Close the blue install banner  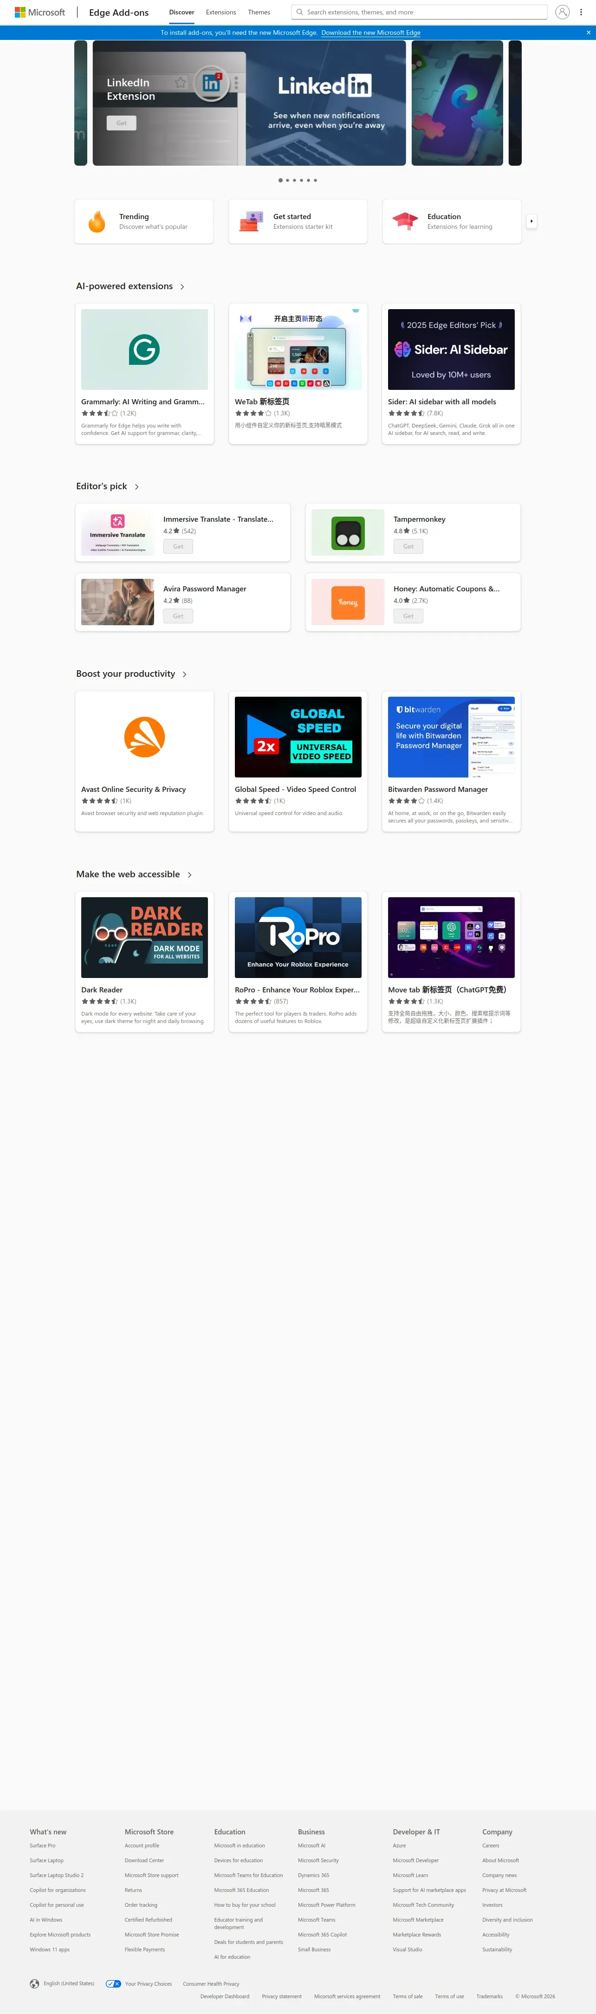click(x=588, y=33)
